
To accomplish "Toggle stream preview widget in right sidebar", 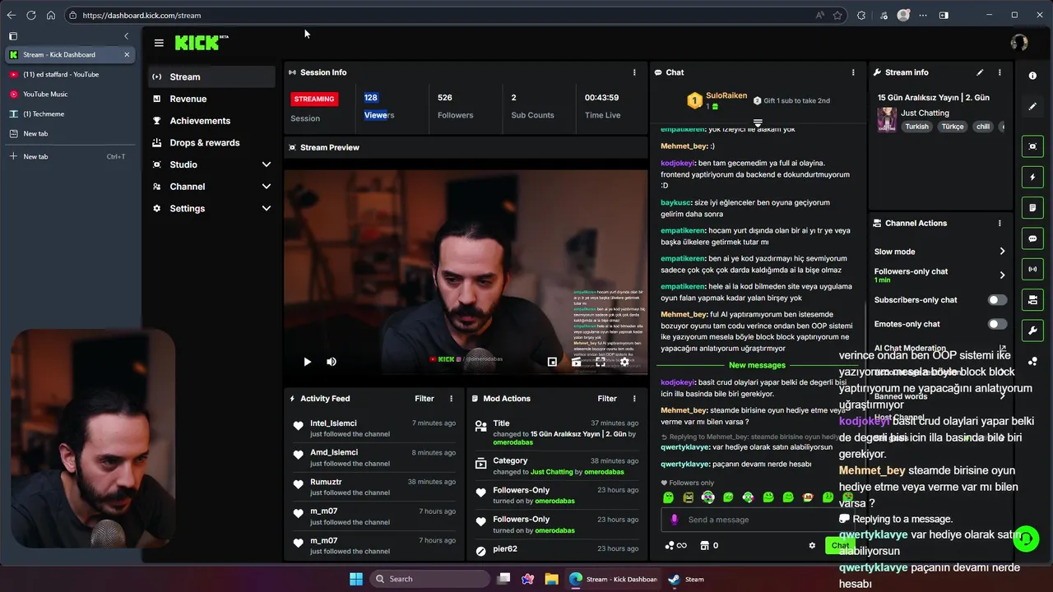I will 1032,146.
